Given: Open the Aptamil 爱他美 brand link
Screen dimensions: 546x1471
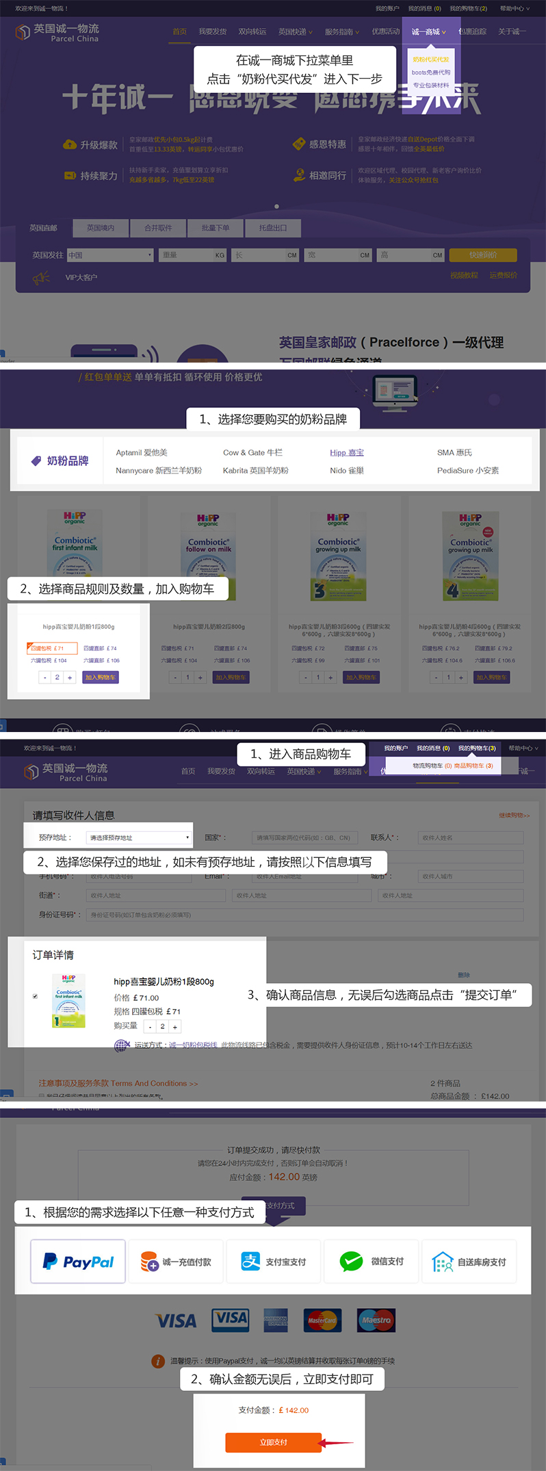Looking at the screenshot, I should click(x=142, y=452).
